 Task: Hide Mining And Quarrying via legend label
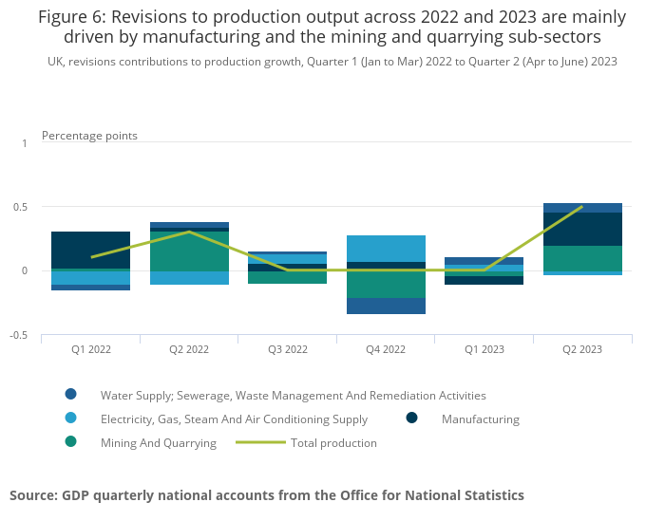pyautogui.click(x=159, y=442)
